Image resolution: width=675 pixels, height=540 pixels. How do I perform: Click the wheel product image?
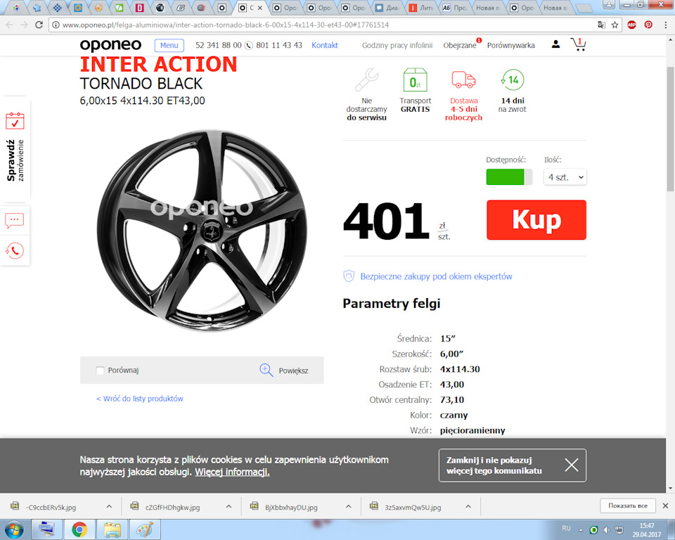click(202, 231)
